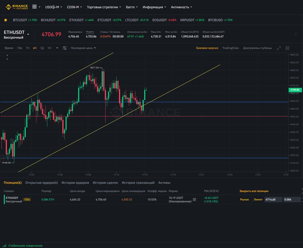Select the 1Н timeframe

pos(49,48)
